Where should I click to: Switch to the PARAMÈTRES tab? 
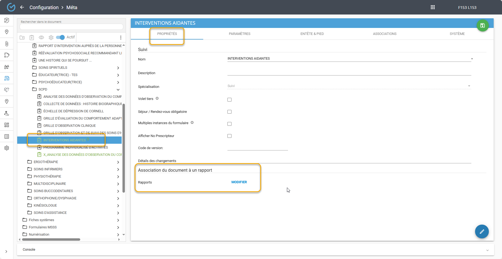(239, 34)
